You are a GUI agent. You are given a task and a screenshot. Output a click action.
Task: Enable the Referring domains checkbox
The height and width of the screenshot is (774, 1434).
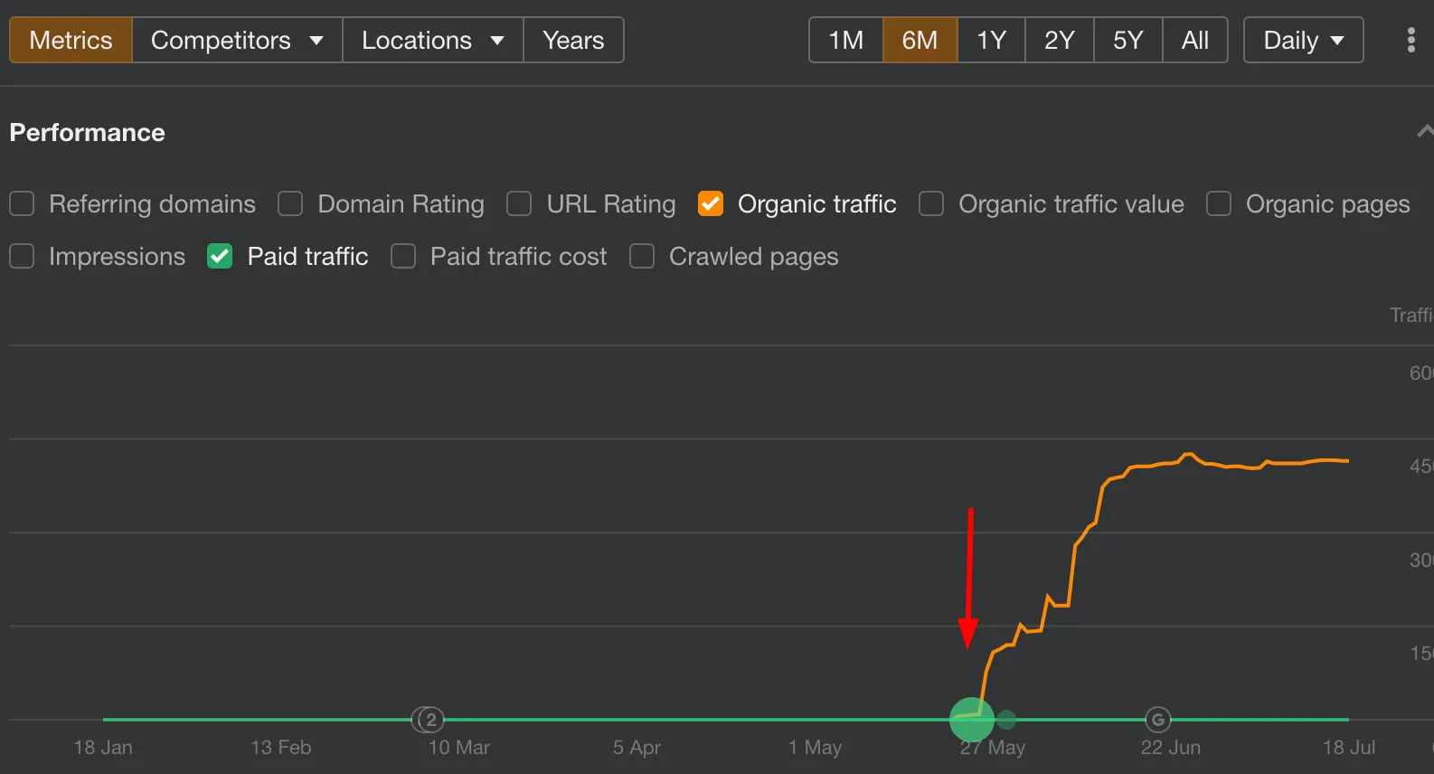coord(22,203)
